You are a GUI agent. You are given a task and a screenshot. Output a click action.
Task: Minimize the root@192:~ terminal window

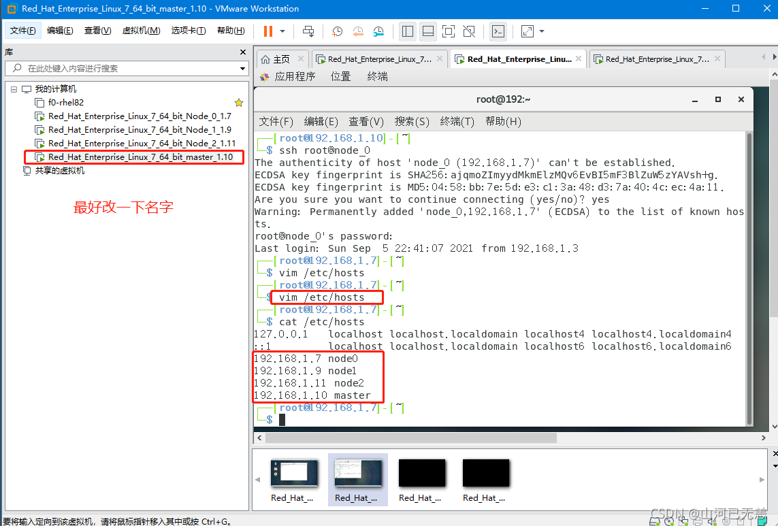point(695,100)
